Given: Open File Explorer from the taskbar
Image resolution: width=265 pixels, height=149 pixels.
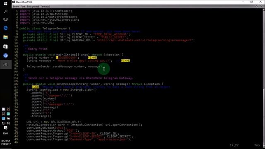Looking at the screenshot, I should (x=5, y=37).
